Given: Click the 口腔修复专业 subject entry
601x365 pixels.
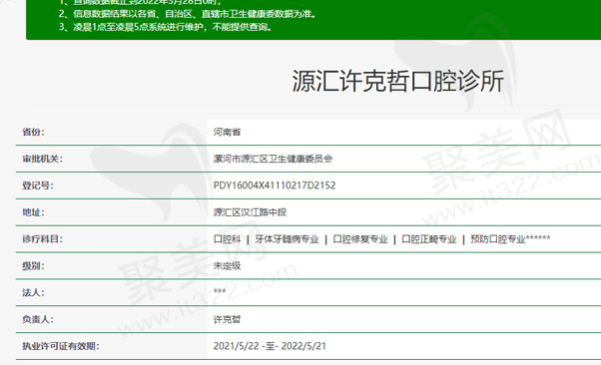Looking at the screenshot, I should point(360,239).
